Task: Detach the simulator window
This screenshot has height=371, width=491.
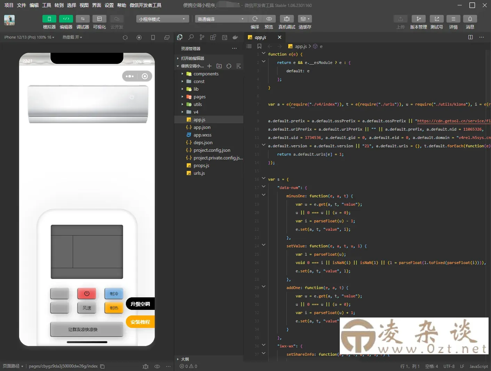Action: coord(167,38)
